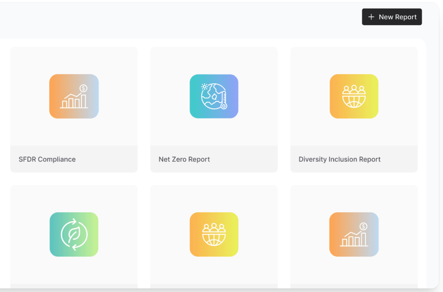Click the SFDR Compliance label

point(47,159)
